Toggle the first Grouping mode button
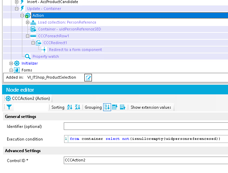This screenshot has width=228, height=173. (x=107, y=107)
